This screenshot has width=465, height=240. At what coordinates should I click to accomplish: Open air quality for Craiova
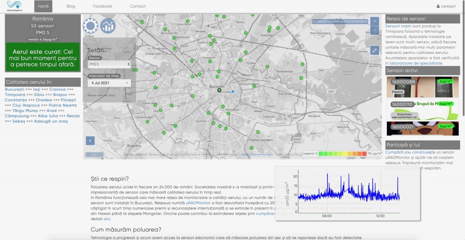(58, 89)
